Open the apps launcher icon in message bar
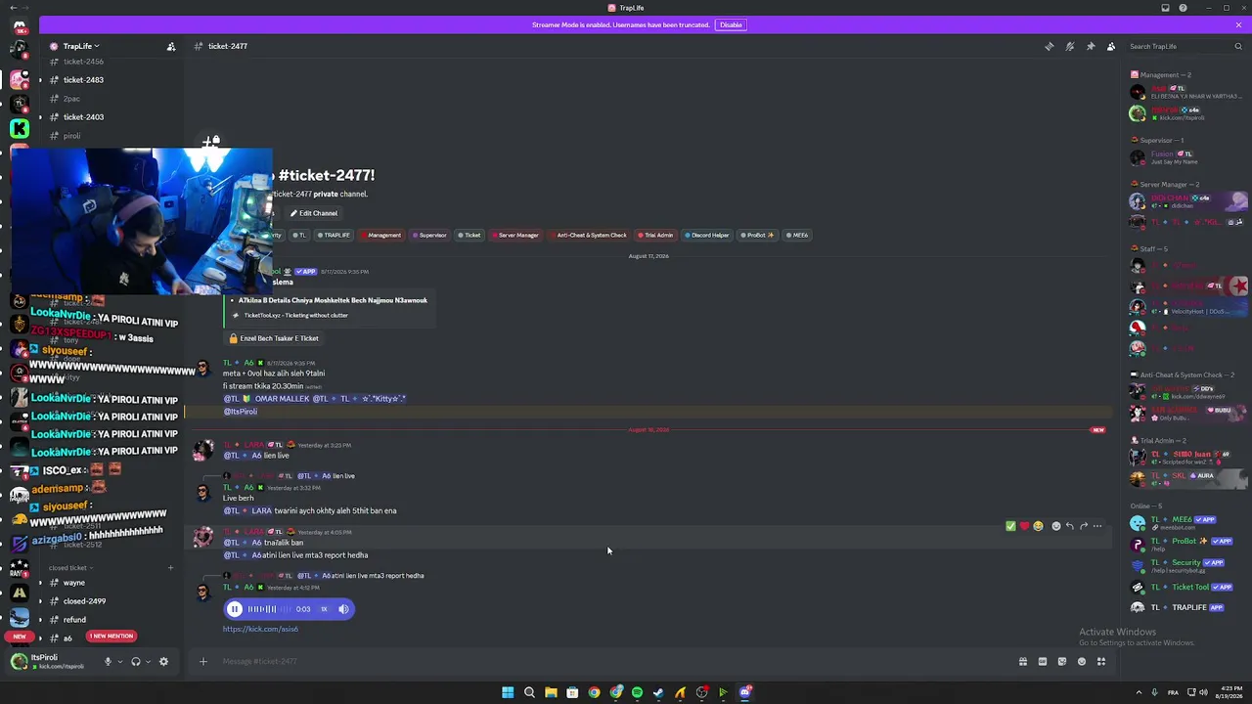 click(1101, 662)
